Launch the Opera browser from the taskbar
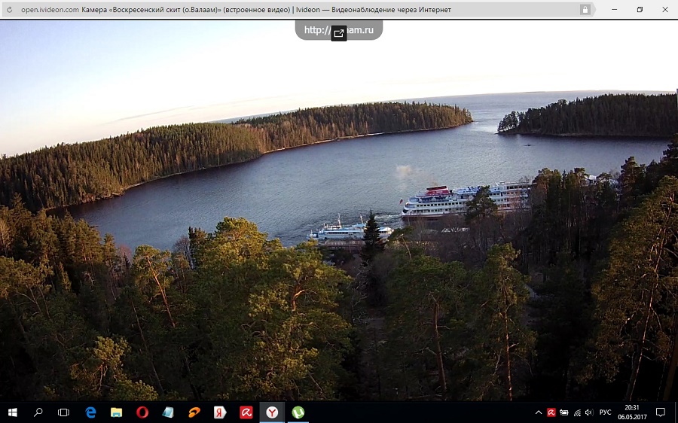 pyautogui.click(x=142, y=412)
